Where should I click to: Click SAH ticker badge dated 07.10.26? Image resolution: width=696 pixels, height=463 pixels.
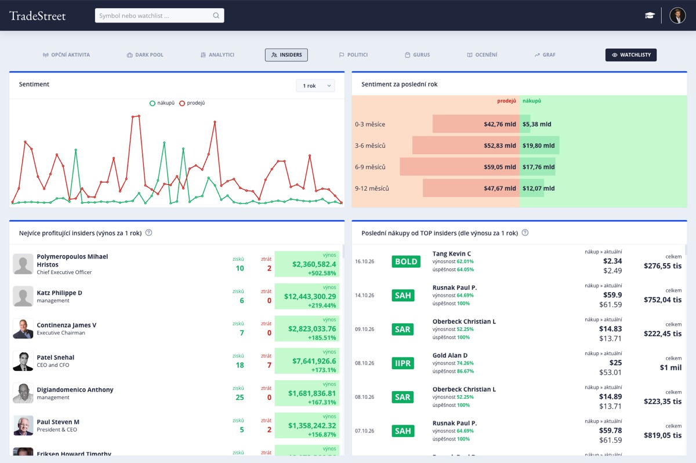(x=403, y=431)
